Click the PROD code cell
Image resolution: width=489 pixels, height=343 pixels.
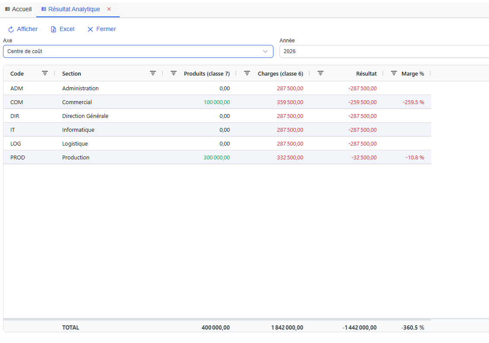[x=18, y=158]
